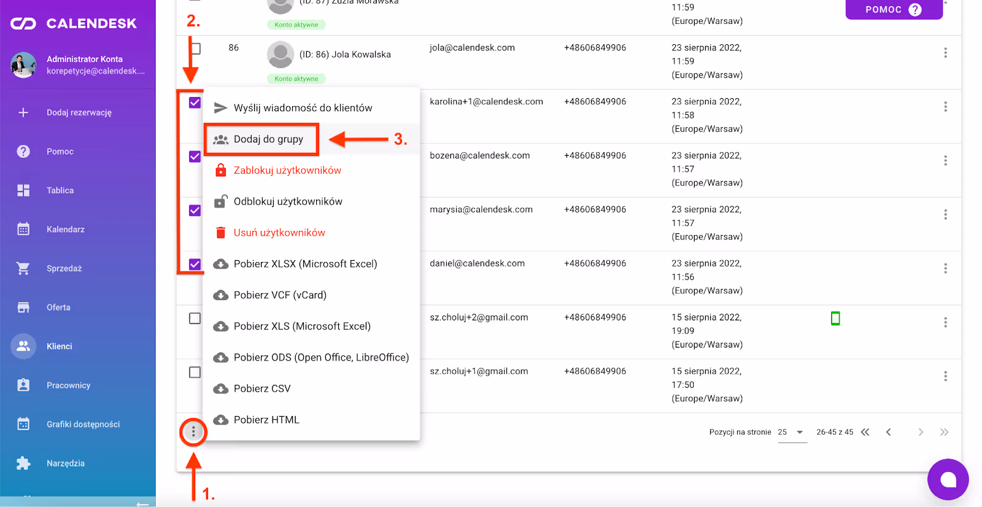Select 'Dodaj do grupy' menu option

[x=268, y=139]
